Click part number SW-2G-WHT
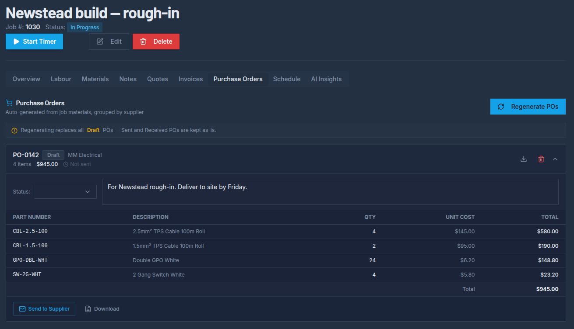Image resolution: width=574 pixels, height=329 pixels. 27,274
